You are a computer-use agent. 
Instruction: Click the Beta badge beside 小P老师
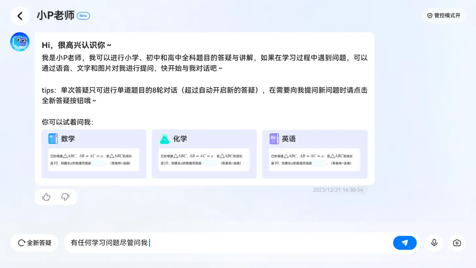pyautogui.click(x=83, y=15)
